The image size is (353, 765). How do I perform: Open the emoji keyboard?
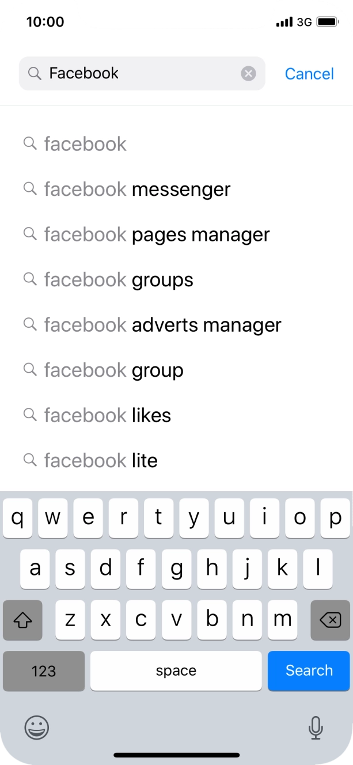tap(36, 728)
